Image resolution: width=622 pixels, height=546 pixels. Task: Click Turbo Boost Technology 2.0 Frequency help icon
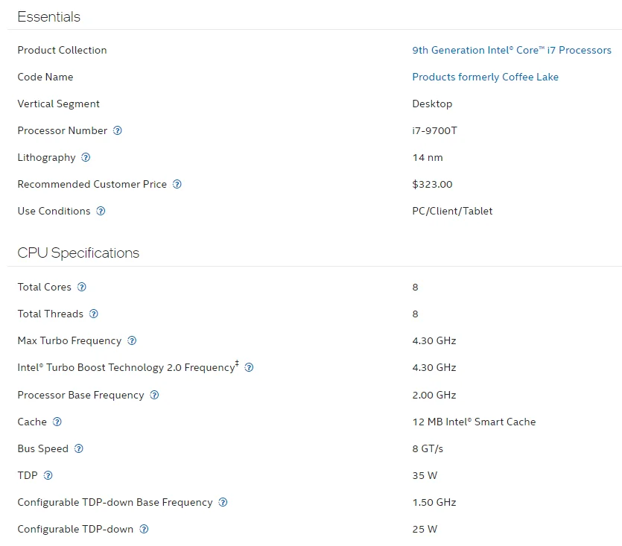click(x=249, y=367)
